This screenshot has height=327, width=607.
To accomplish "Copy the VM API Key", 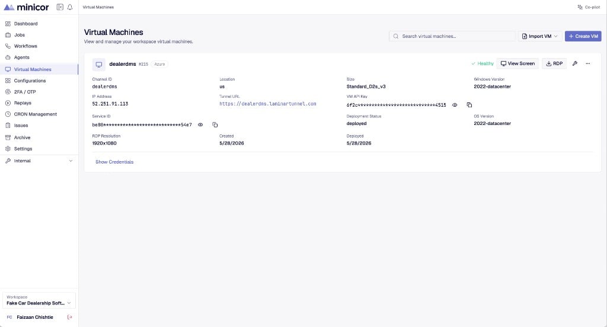I will tap(469, 105).
